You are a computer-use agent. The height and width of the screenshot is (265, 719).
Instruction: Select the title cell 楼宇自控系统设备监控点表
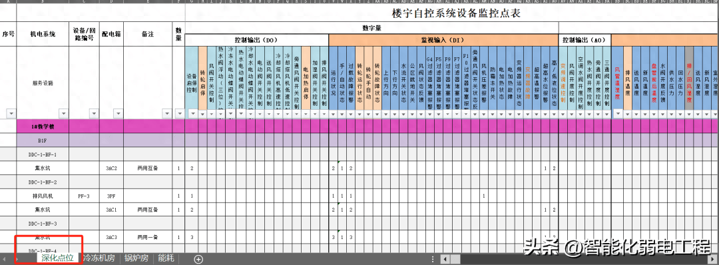[x=456, y=13]
